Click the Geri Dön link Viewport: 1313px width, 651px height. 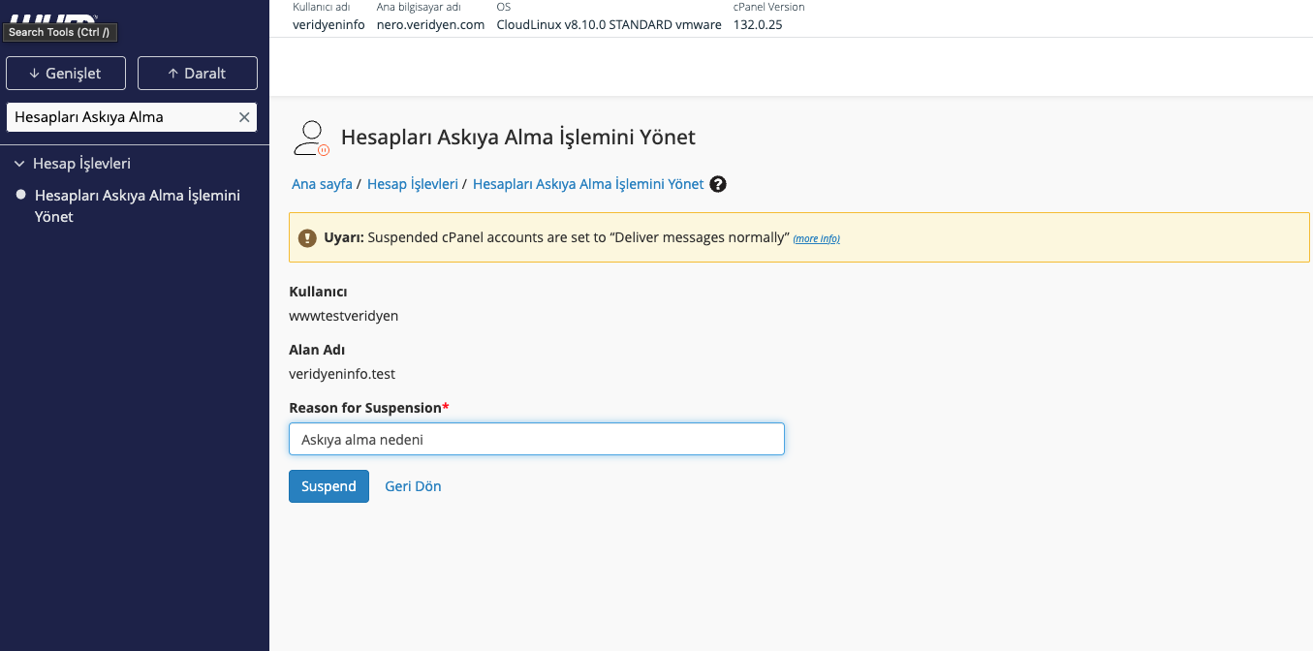pos(413,486)
